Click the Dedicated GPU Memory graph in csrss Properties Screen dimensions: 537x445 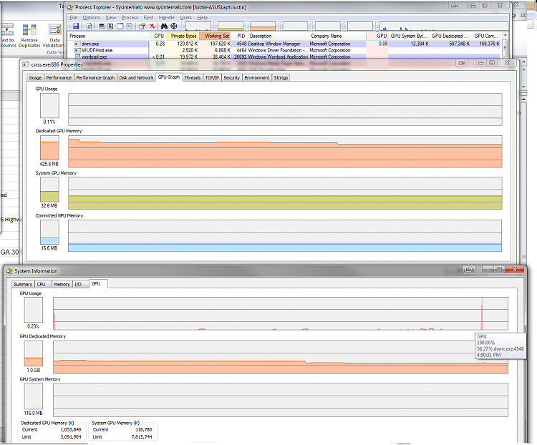285,152
